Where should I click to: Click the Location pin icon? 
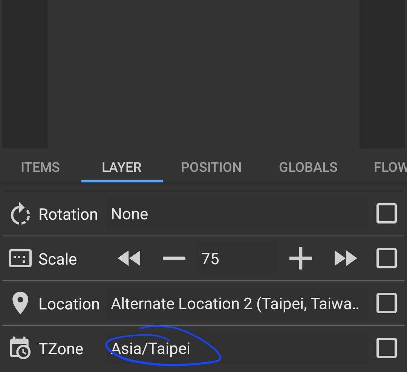click(20, 303)
